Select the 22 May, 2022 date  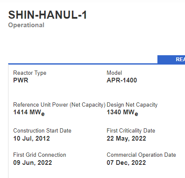(x=126, y=138)
